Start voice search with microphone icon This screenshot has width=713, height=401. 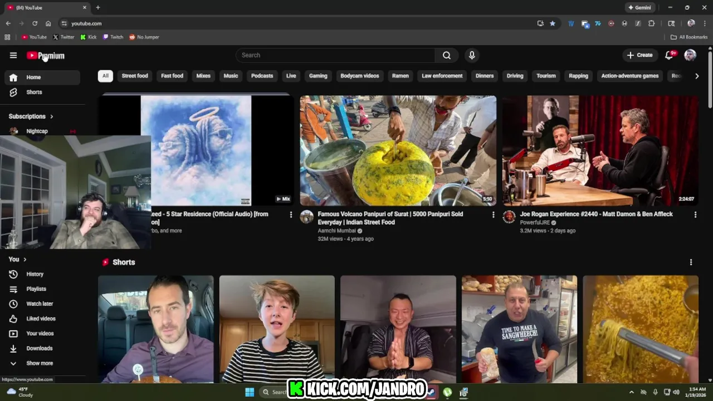coord(472,55)
